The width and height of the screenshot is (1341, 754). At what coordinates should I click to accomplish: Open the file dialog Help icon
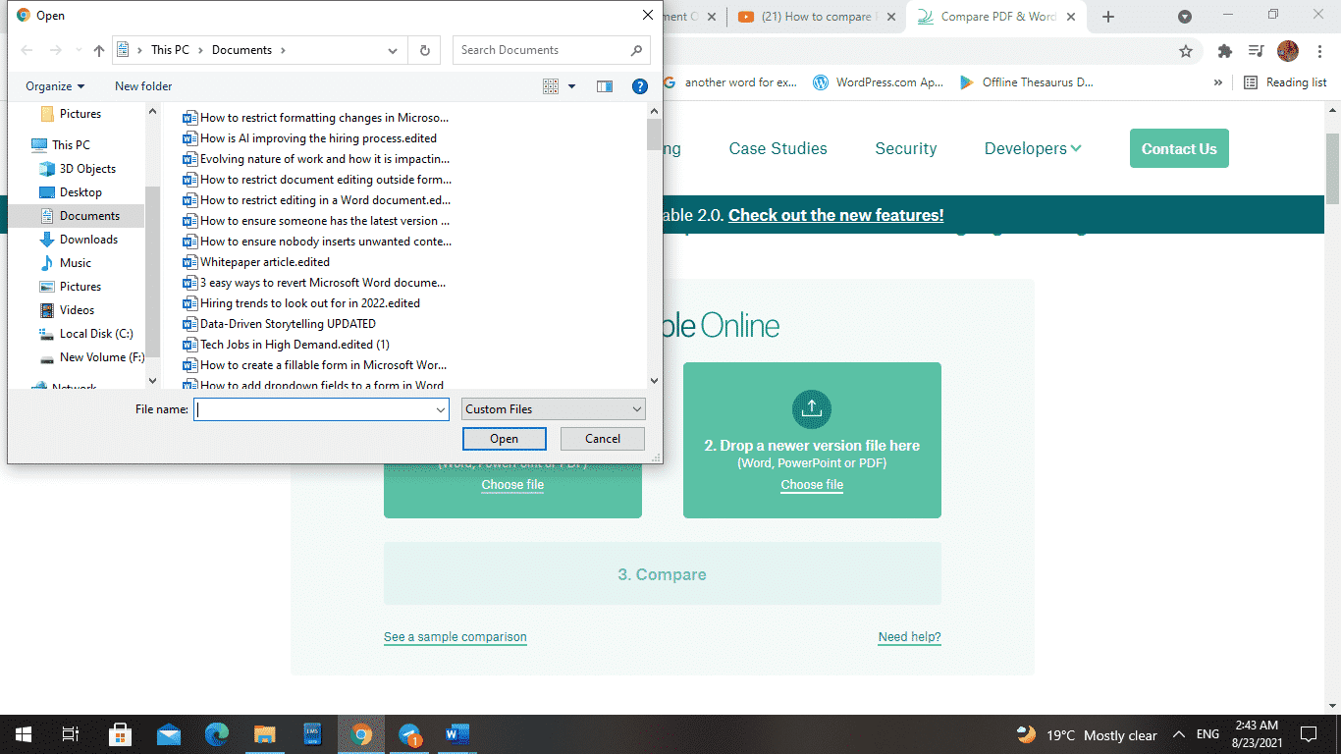[639, 86]
